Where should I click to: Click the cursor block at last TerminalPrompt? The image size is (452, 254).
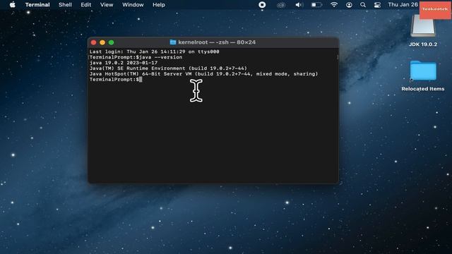pos(141,80)
